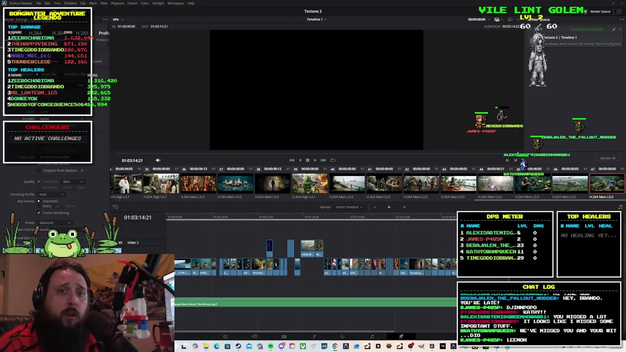Select highlighted clip 47 thumbnail
This screenshot has width=626, height=352.
607,183
